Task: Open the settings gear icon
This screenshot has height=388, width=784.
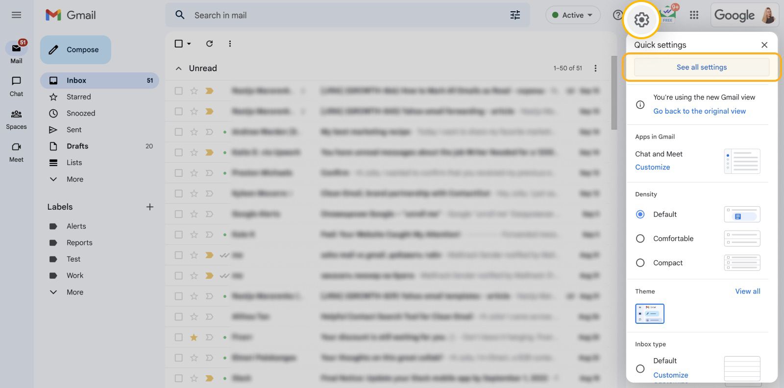Action: click(641, 20)
